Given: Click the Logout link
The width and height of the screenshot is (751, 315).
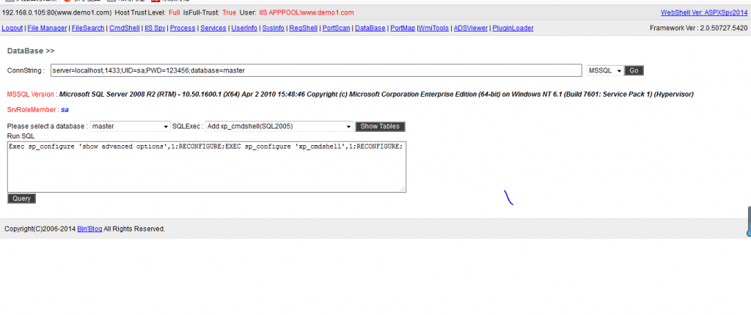Looking at the screenshot, I should tap(12, 29).
